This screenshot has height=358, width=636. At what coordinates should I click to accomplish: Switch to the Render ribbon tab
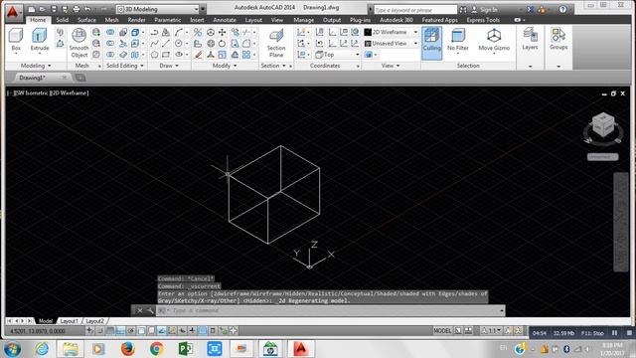[136, 20]
